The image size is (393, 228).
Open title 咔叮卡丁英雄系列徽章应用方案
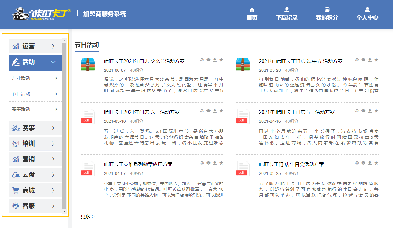(138, 164)
